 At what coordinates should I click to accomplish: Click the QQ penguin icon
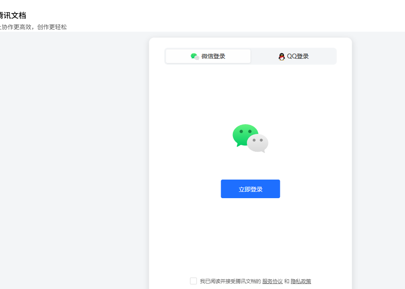pos(282,57)
